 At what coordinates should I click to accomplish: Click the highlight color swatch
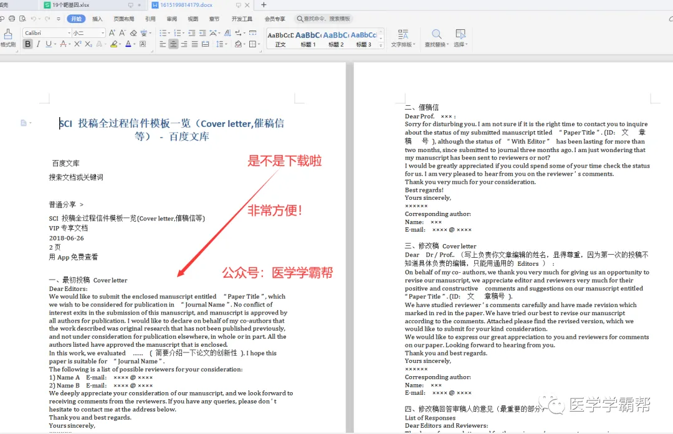click(x=113, y=44)
